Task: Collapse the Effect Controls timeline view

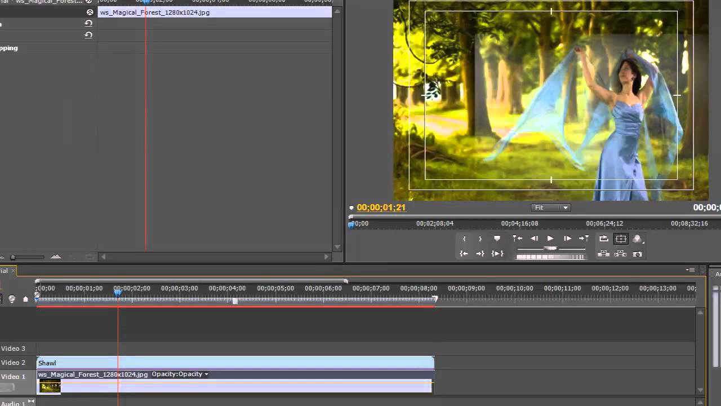Action: (x=90, y=12)
